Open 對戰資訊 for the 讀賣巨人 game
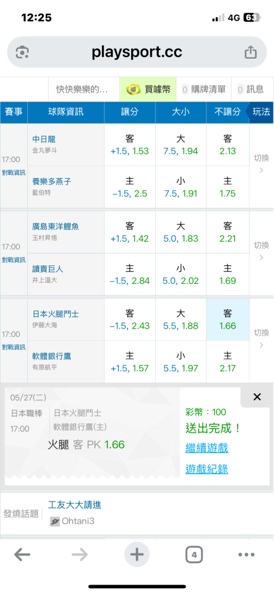 [x=14, y=260]
